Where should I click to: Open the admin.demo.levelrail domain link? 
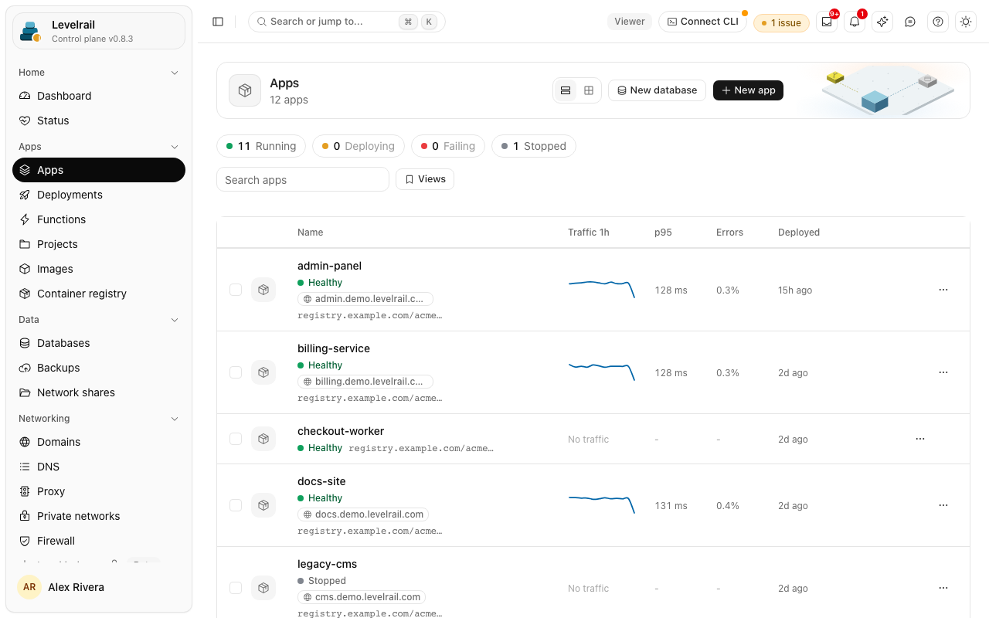click(x=365, y=299)
